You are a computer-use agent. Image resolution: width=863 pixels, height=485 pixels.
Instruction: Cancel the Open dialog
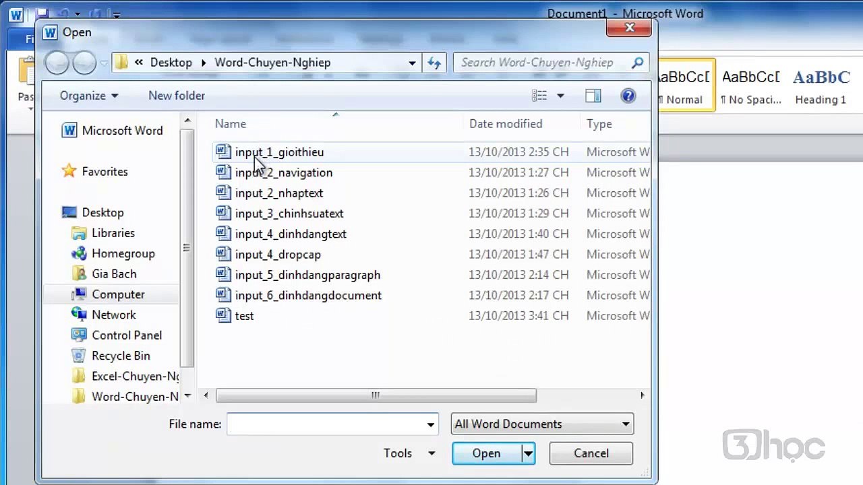pyautogui.click(x=591, y=453)
